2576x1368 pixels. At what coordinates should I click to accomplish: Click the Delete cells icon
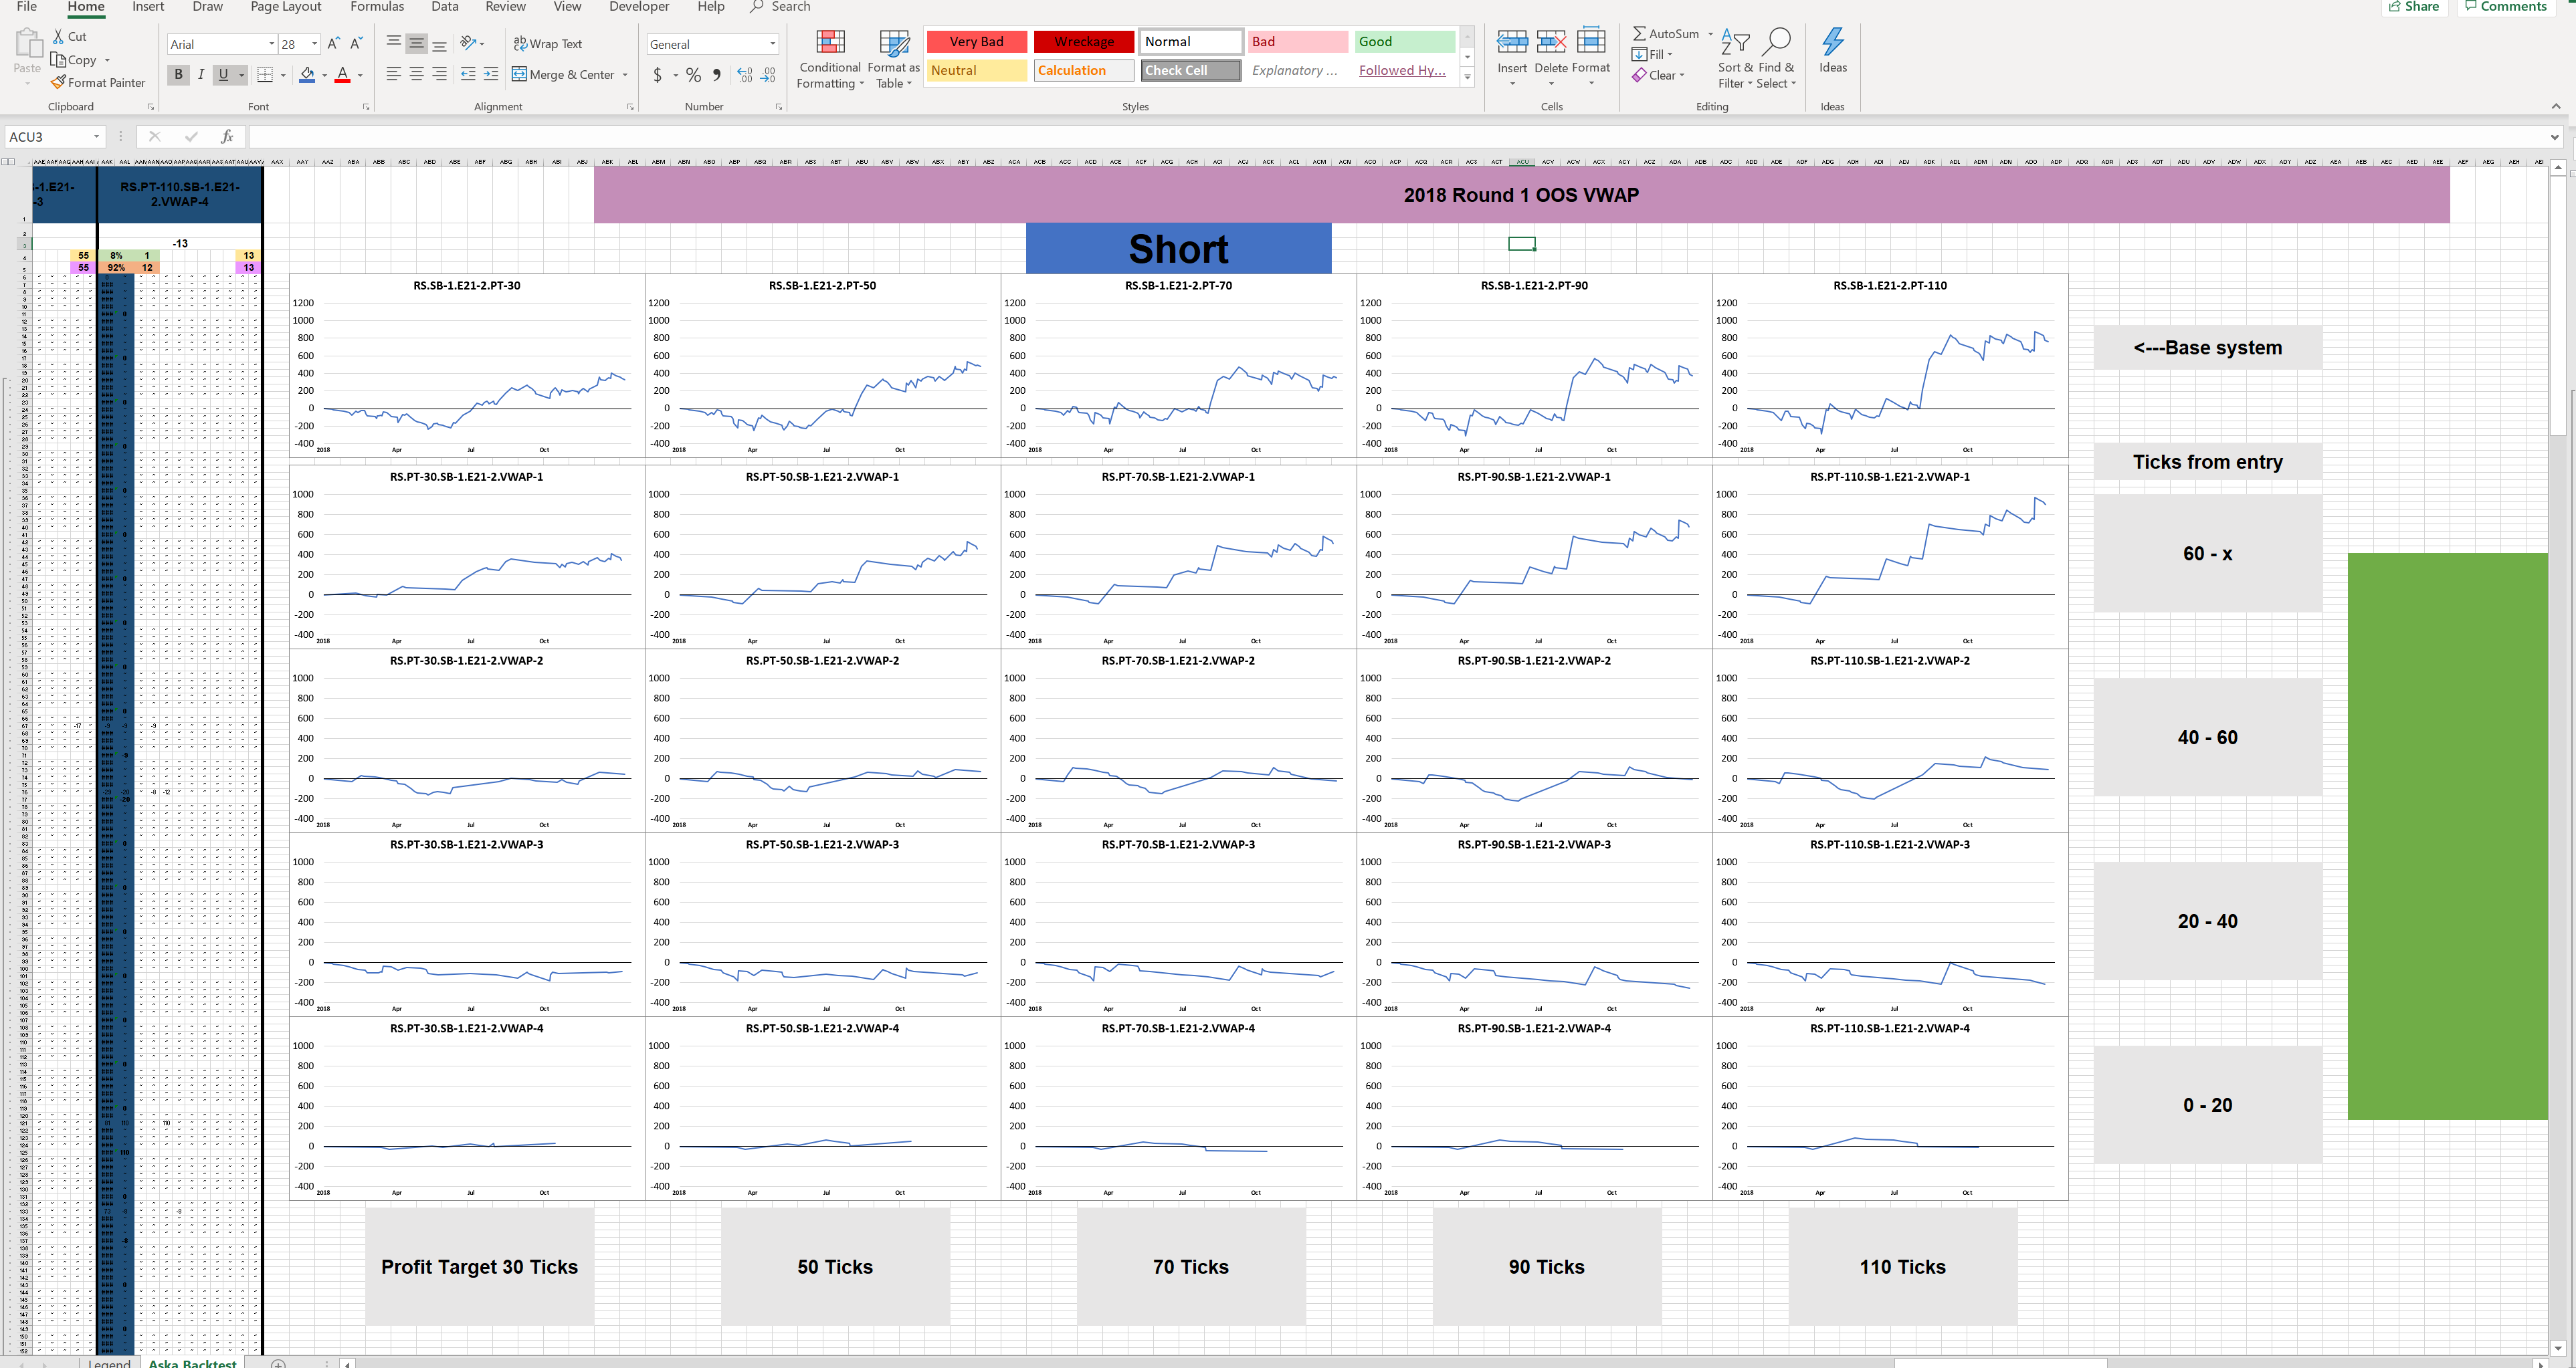click(1551, 42)
